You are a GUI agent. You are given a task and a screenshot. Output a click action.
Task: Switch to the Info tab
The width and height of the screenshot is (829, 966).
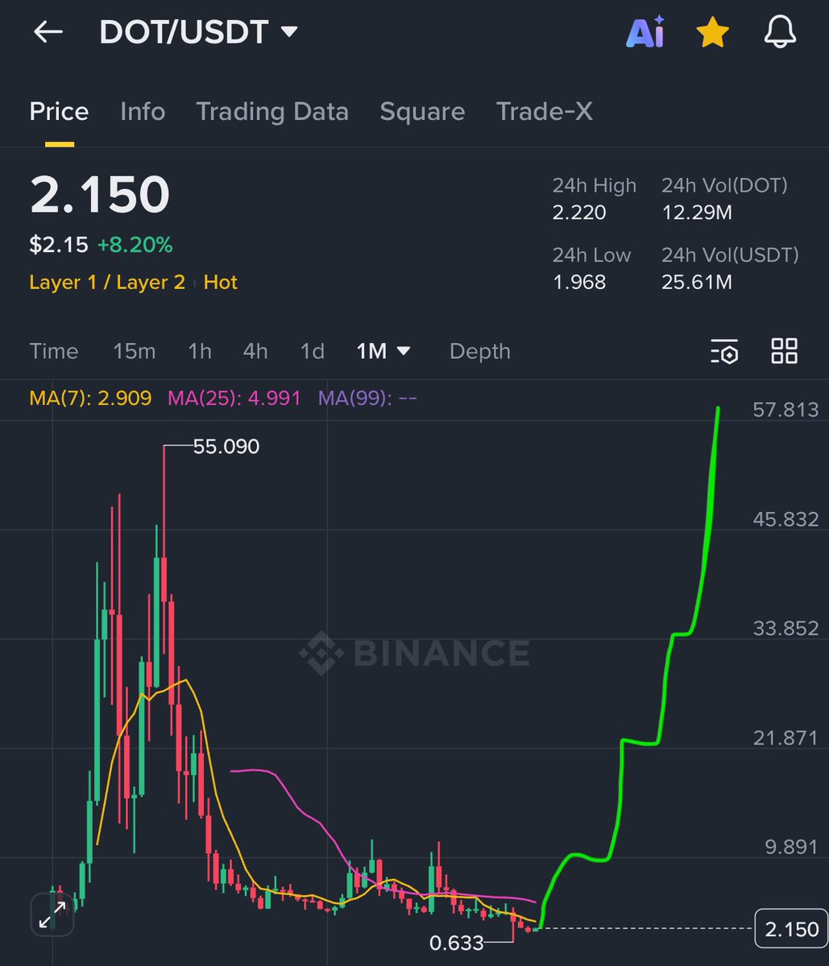[x=143, y=111]
